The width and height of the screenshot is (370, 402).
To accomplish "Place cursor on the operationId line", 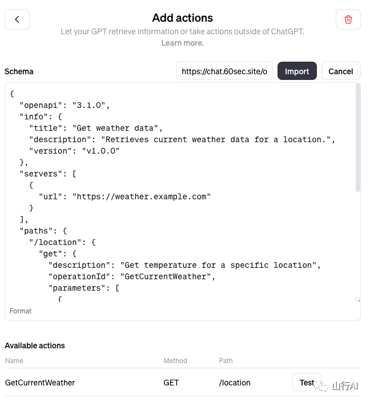I will [x=132, y=276].
